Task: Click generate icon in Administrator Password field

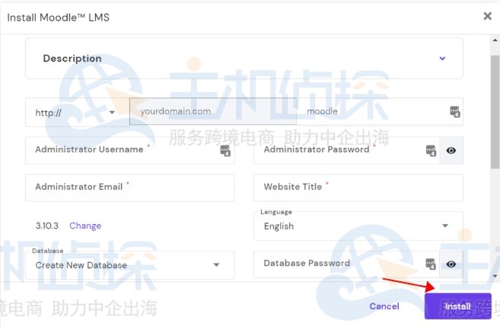Action: [x=431, y=150]
